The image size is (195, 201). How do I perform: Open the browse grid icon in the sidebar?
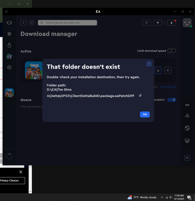(9, 34)
